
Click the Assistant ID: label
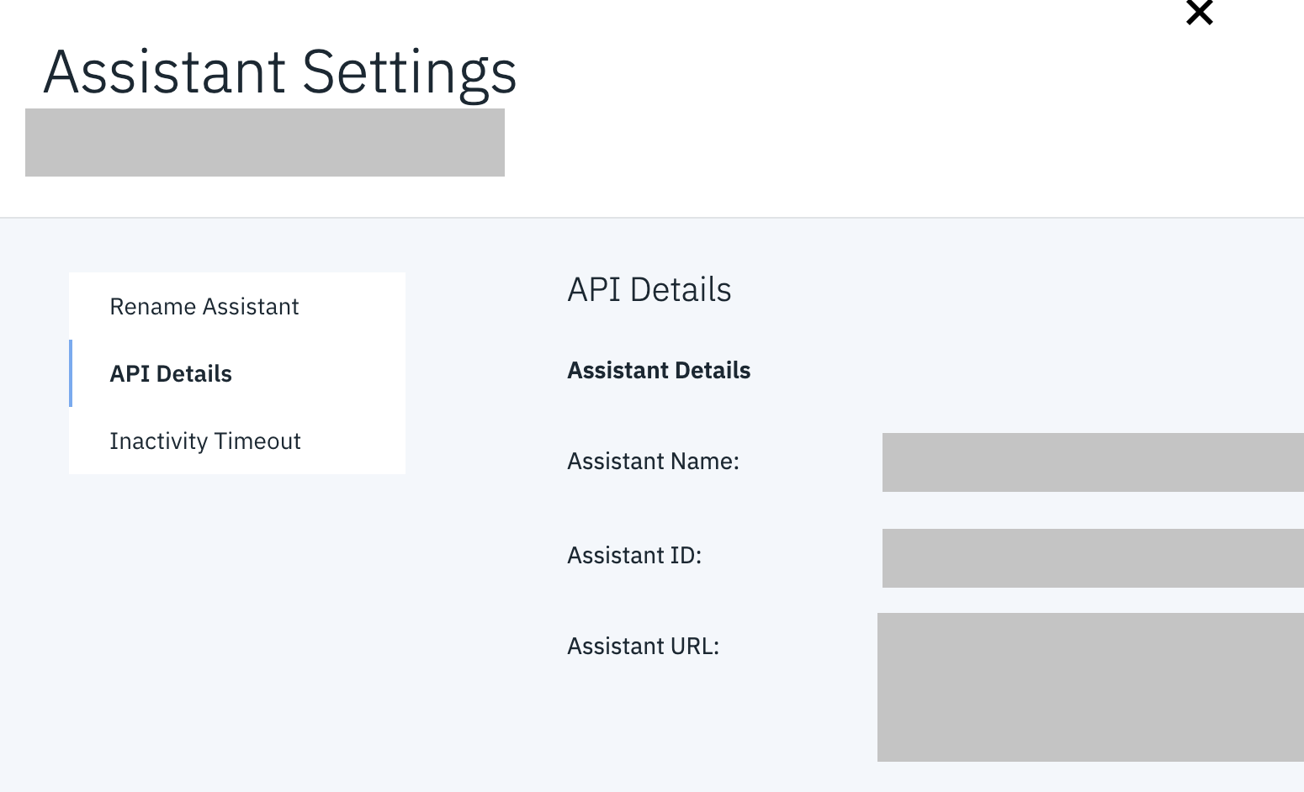click(634, 556)
